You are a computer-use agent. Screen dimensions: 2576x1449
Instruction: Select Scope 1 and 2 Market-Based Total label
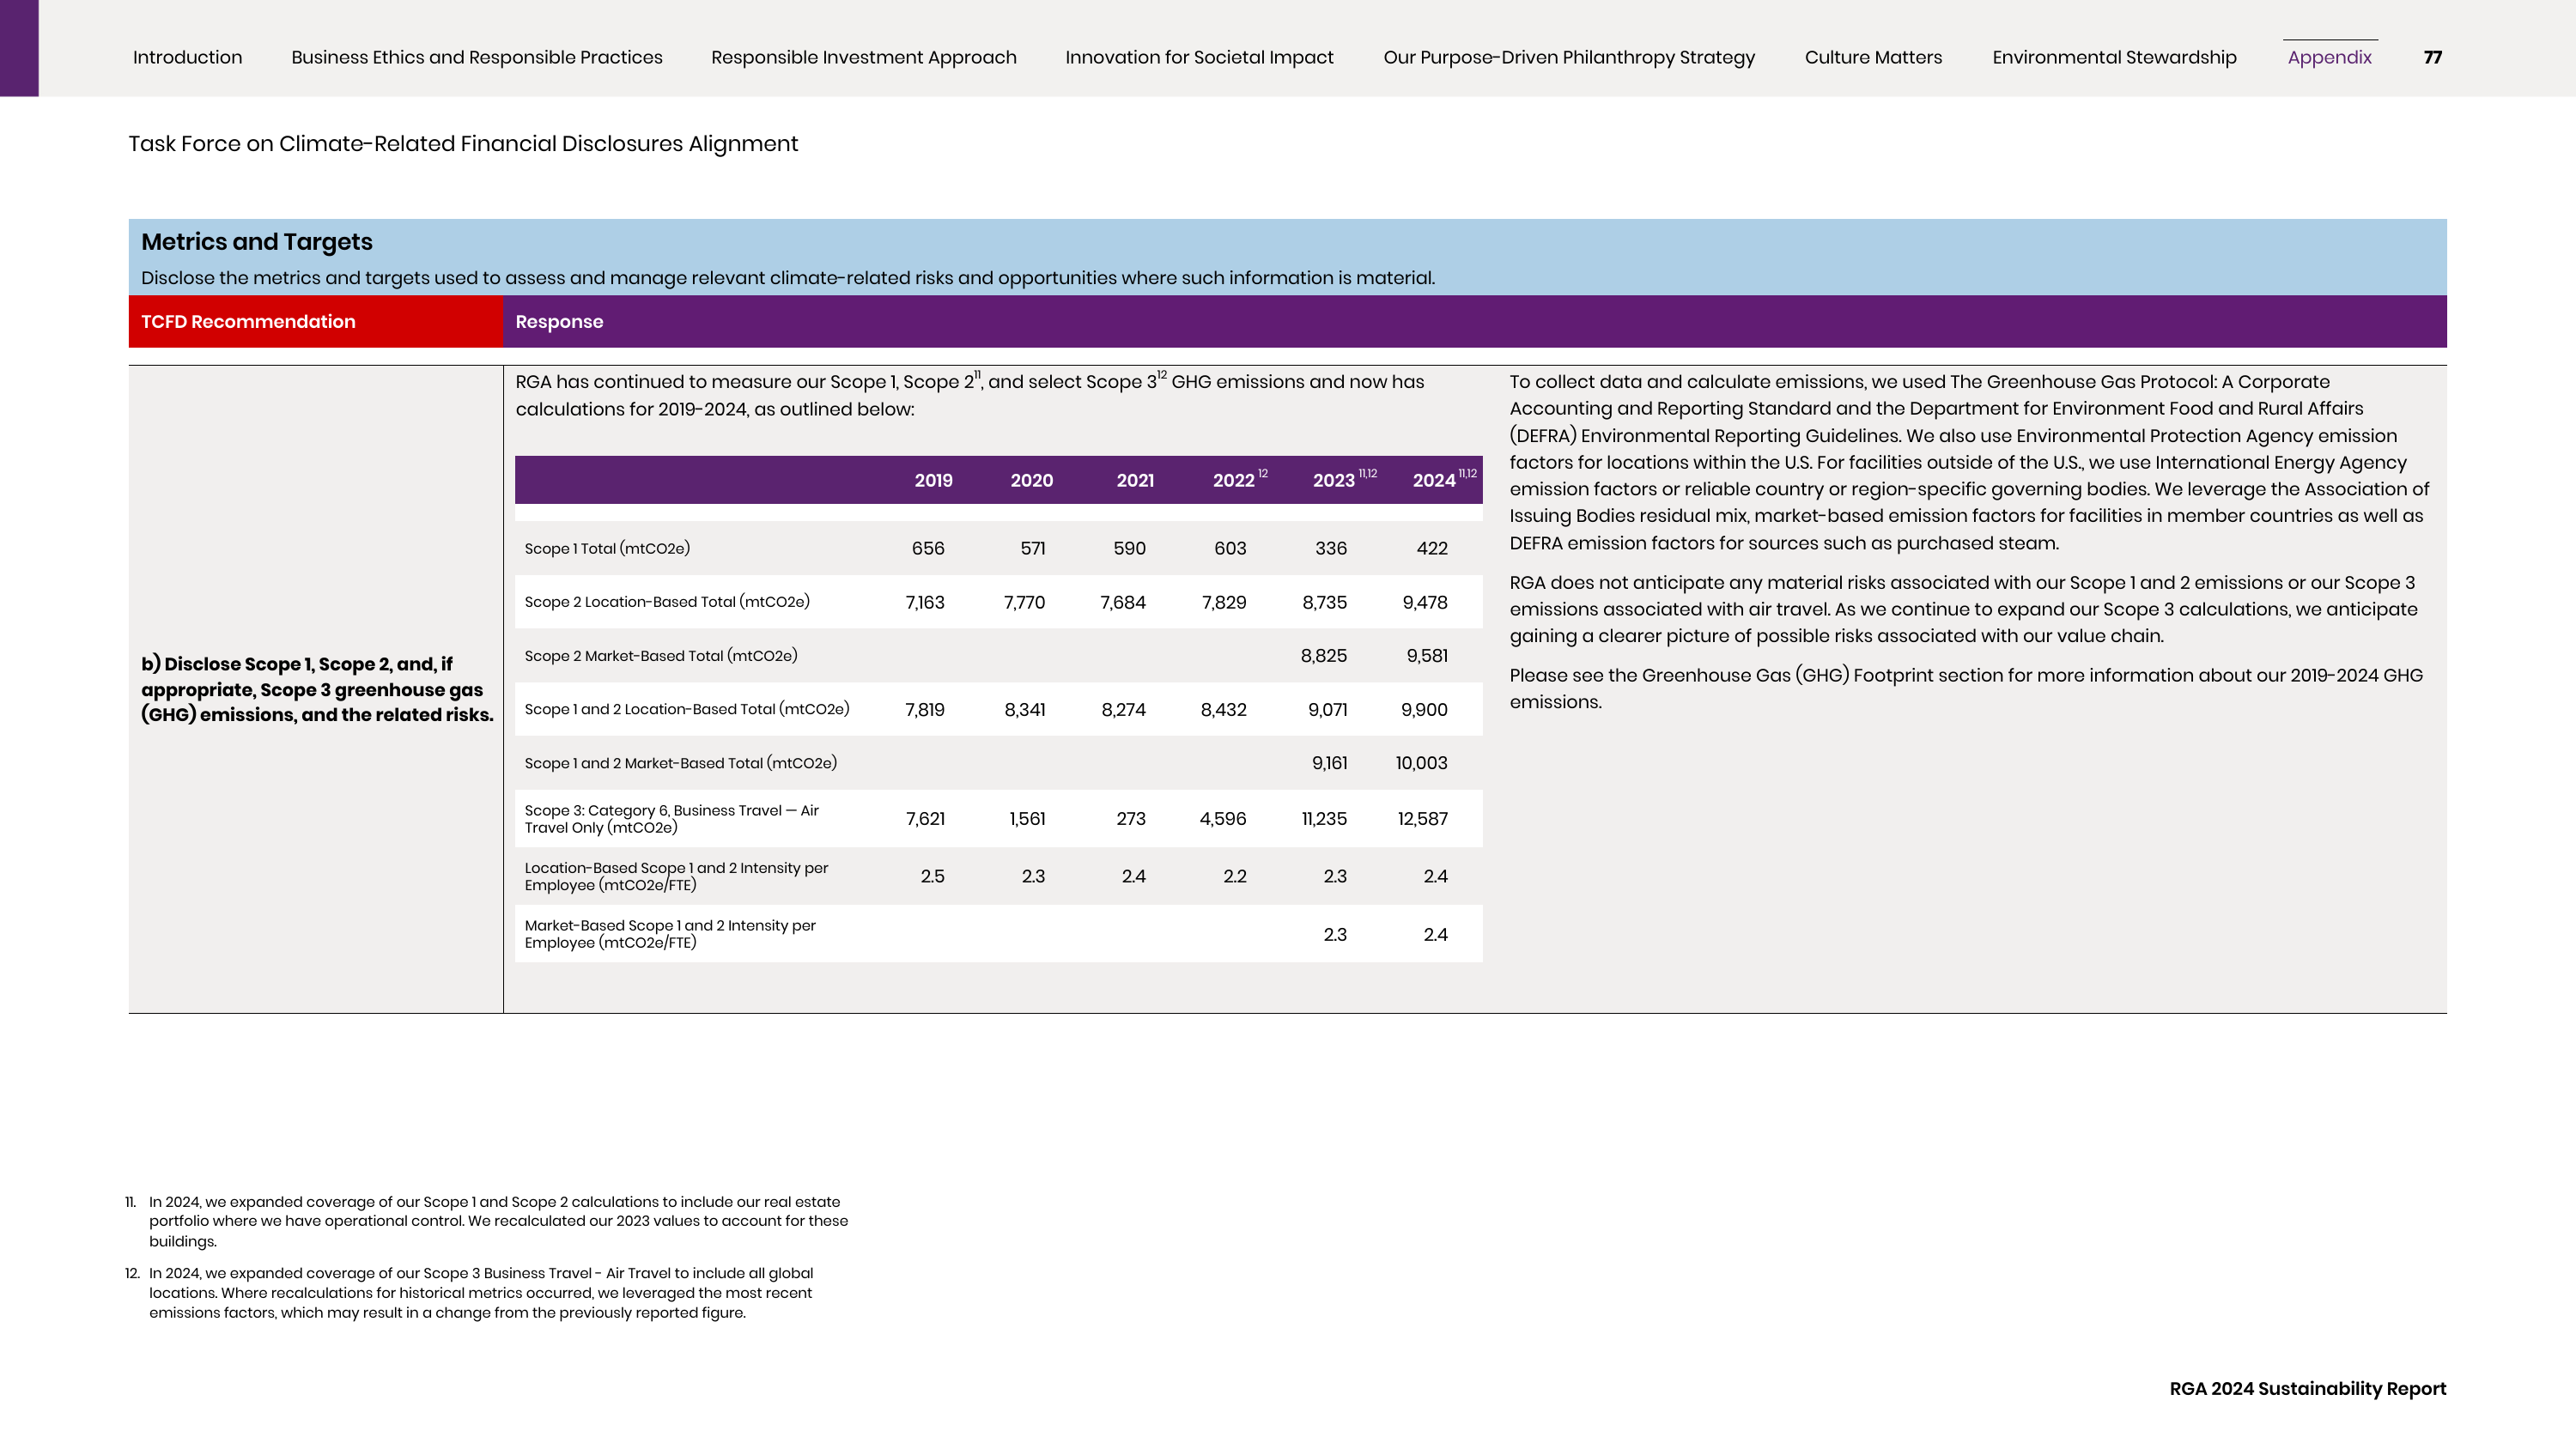[x=681, y=763]
